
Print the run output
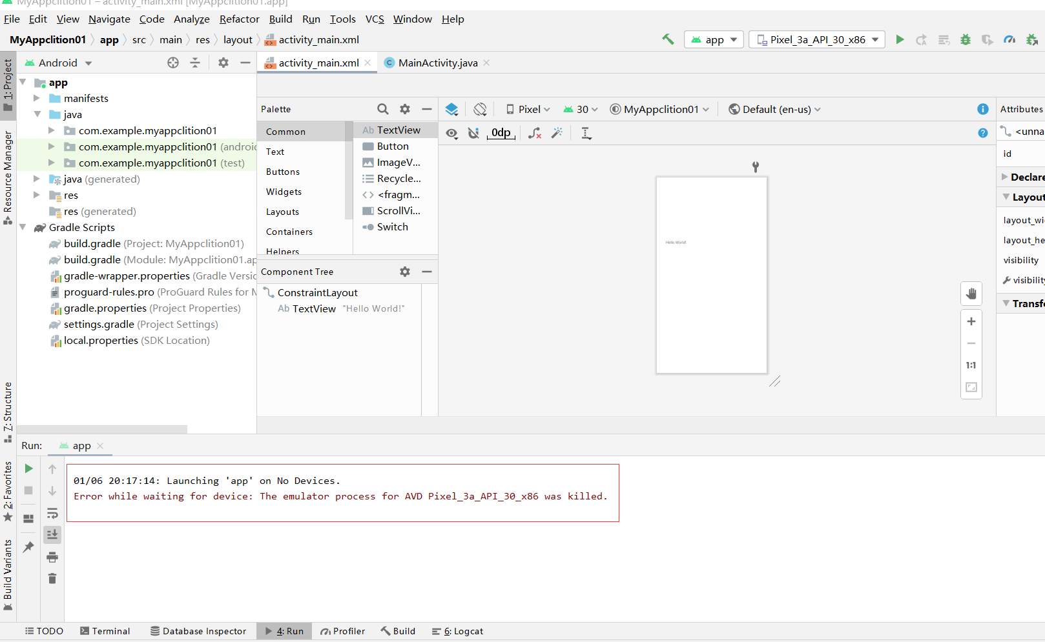(x=52, y=557)
